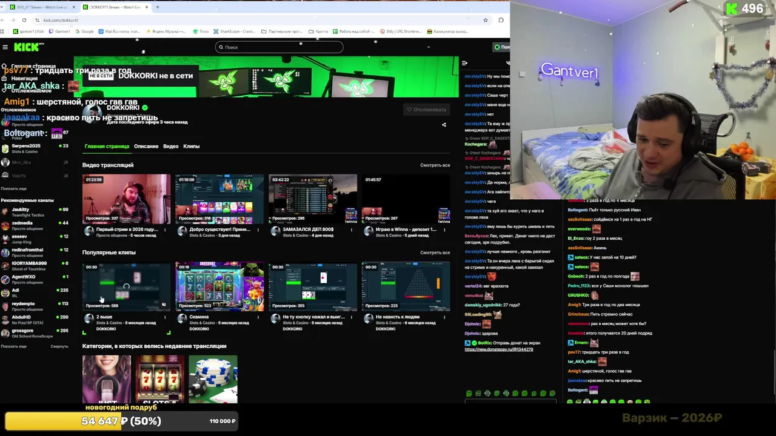Image resolution: width=776 pixels, height=436 pixels.
Task: Open the Калькулятор калорий bookmark
Action: [x=447, y=31]
